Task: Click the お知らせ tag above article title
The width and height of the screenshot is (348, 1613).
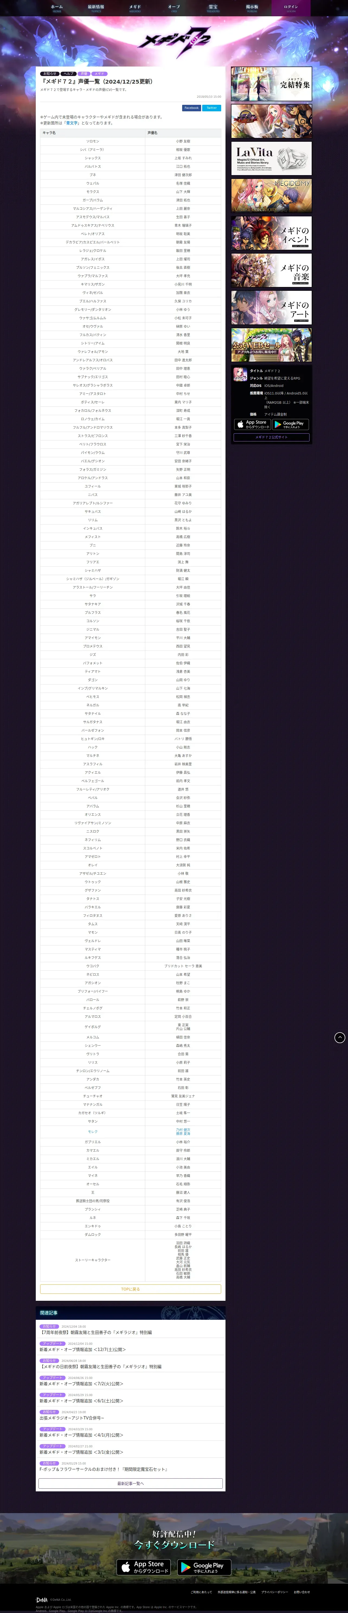Action: tap(50, 74)
